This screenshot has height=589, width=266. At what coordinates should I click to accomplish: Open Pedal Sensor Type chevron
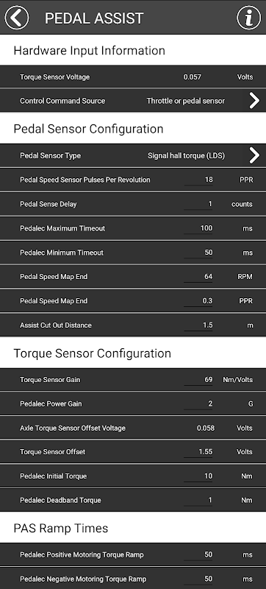coord(254,155)
